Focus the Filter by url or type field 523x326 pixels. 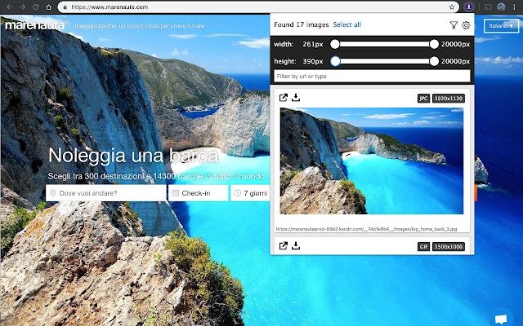tap(372, 76)
